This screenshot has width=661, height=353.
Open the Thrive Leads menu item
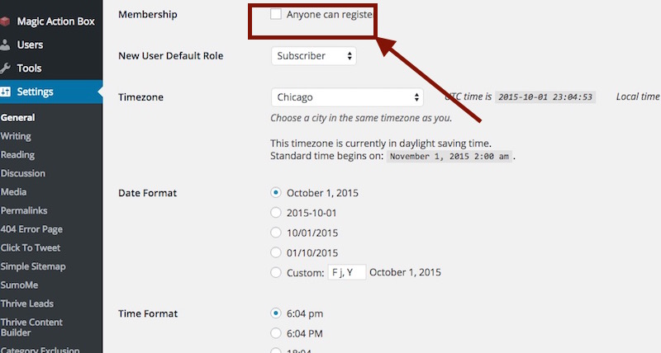coord(26,304)
